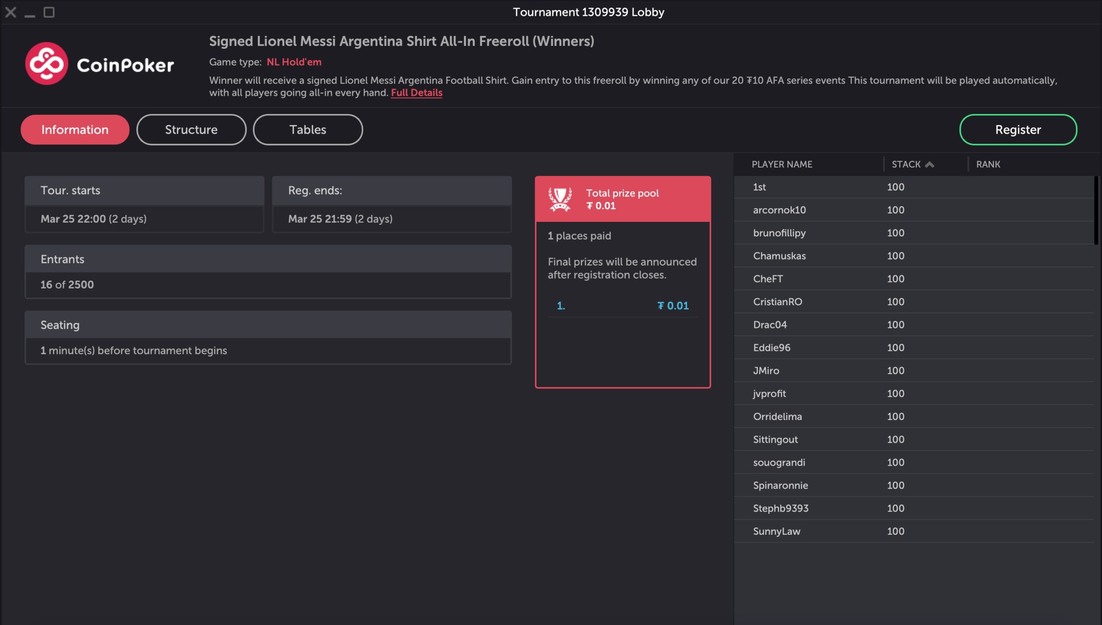Click the Tournament 1309939 Lobby title
Image resolution: width=1102 pixels, height=625 pixels.
pos(588,12)
